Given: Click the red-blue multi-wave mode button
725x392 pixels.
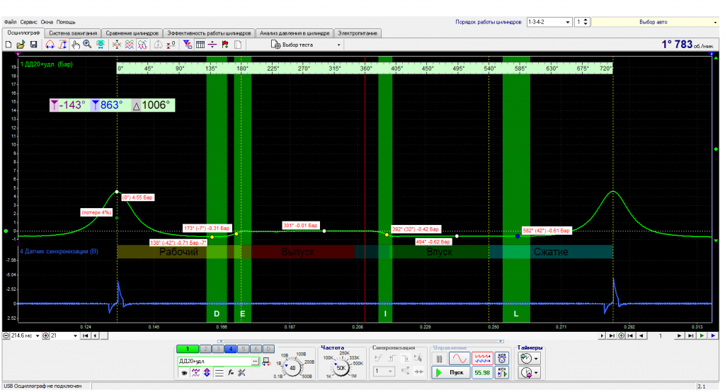Looking at the screenshot, I should tap(482, 358).
